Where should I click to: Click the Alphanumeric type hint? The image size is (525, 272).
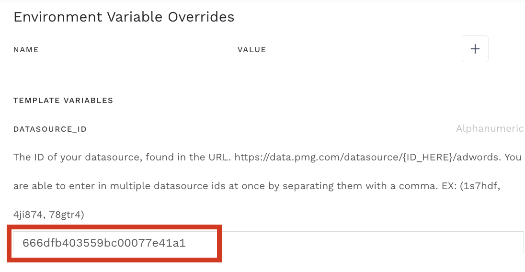(x=490, y=129)
